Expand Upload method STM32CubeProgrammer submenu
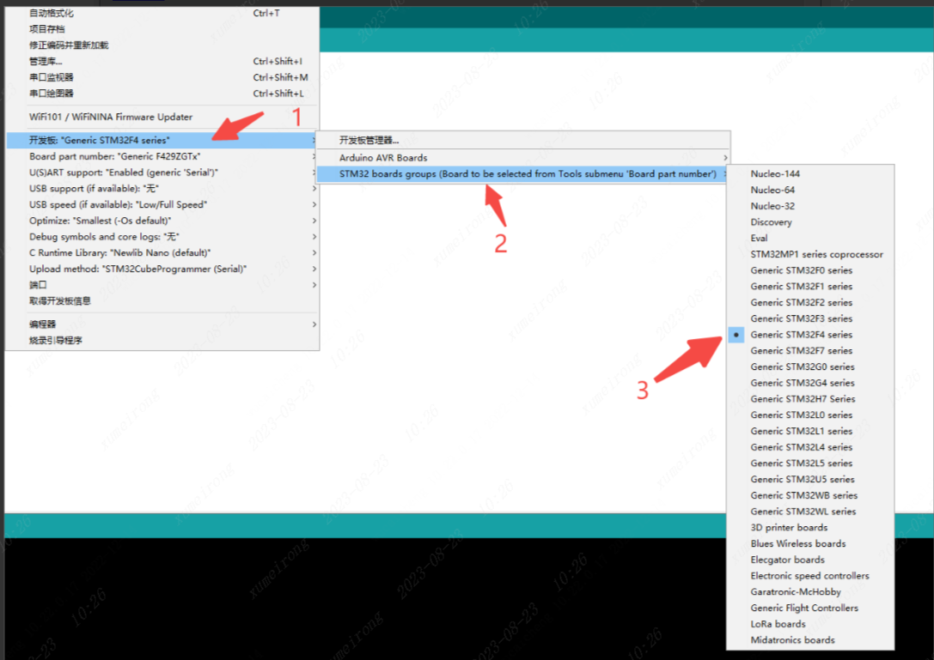This screenshot has height=660, width=934. (x=162, y=269)
